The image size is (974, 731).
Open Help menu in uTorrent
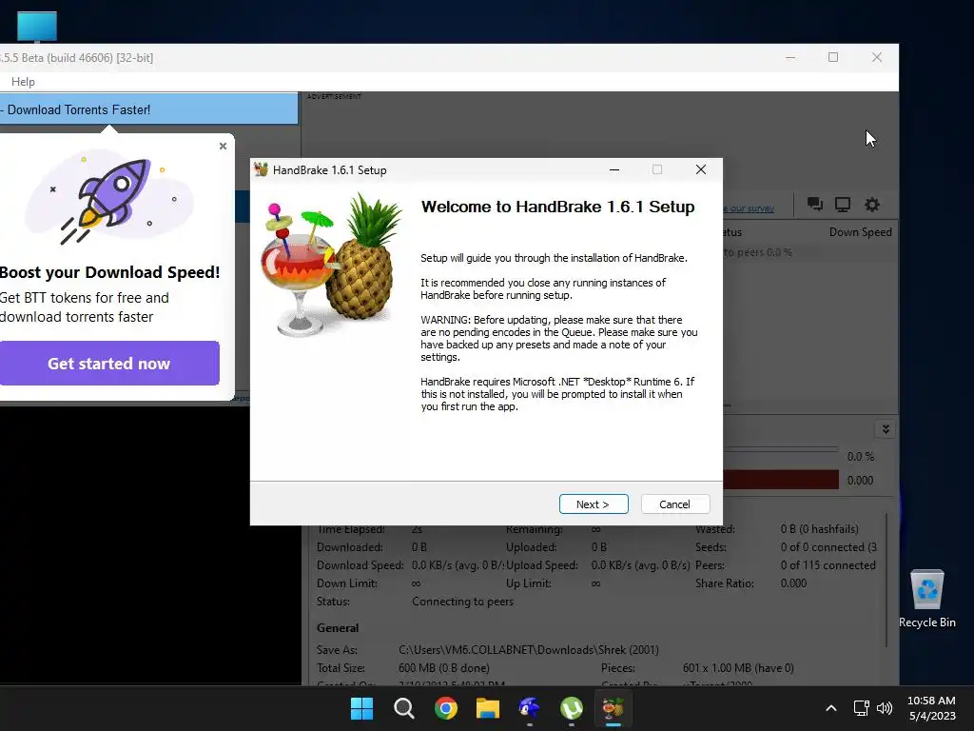[x=23, y=82]
